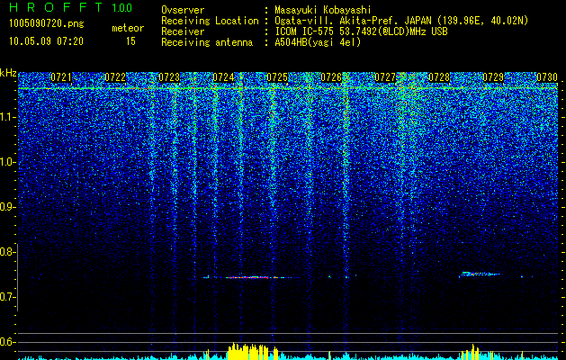This screenshot has height=360, width=566.
Task: Click the ICOM IC-575 53.7492 MHz USB text
Action: pyautogui.click(x=361, y=31)
